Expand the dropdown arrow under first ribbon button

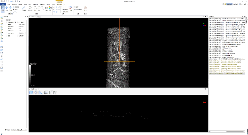(3, 12)
